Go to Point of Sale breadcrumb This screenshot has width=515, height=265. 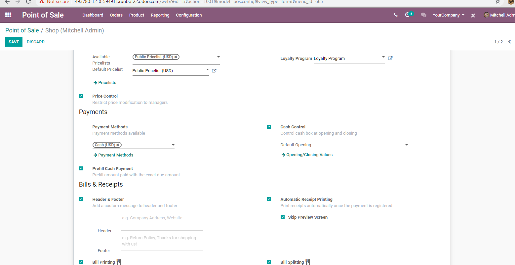click(x=22, y=30)
